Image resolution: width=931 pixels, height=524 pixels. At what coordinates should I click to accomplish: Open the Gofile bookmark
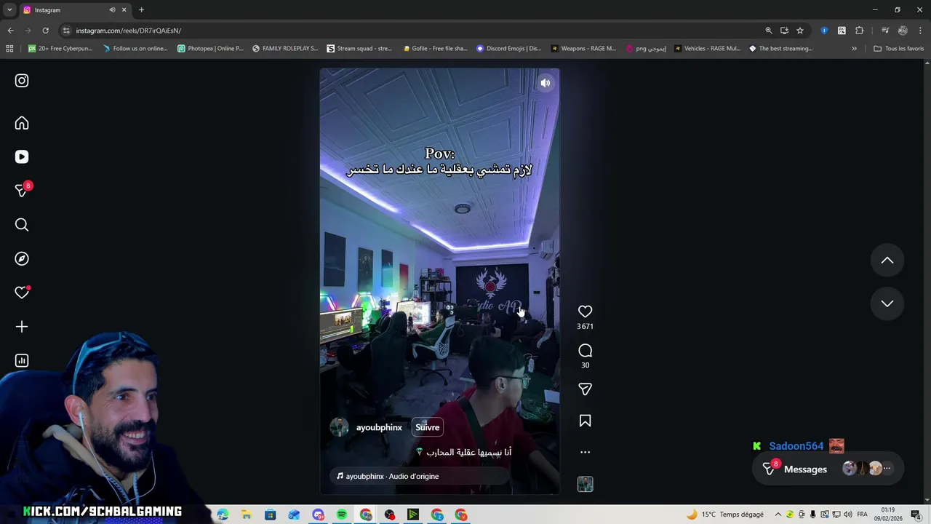click(434, 49)
